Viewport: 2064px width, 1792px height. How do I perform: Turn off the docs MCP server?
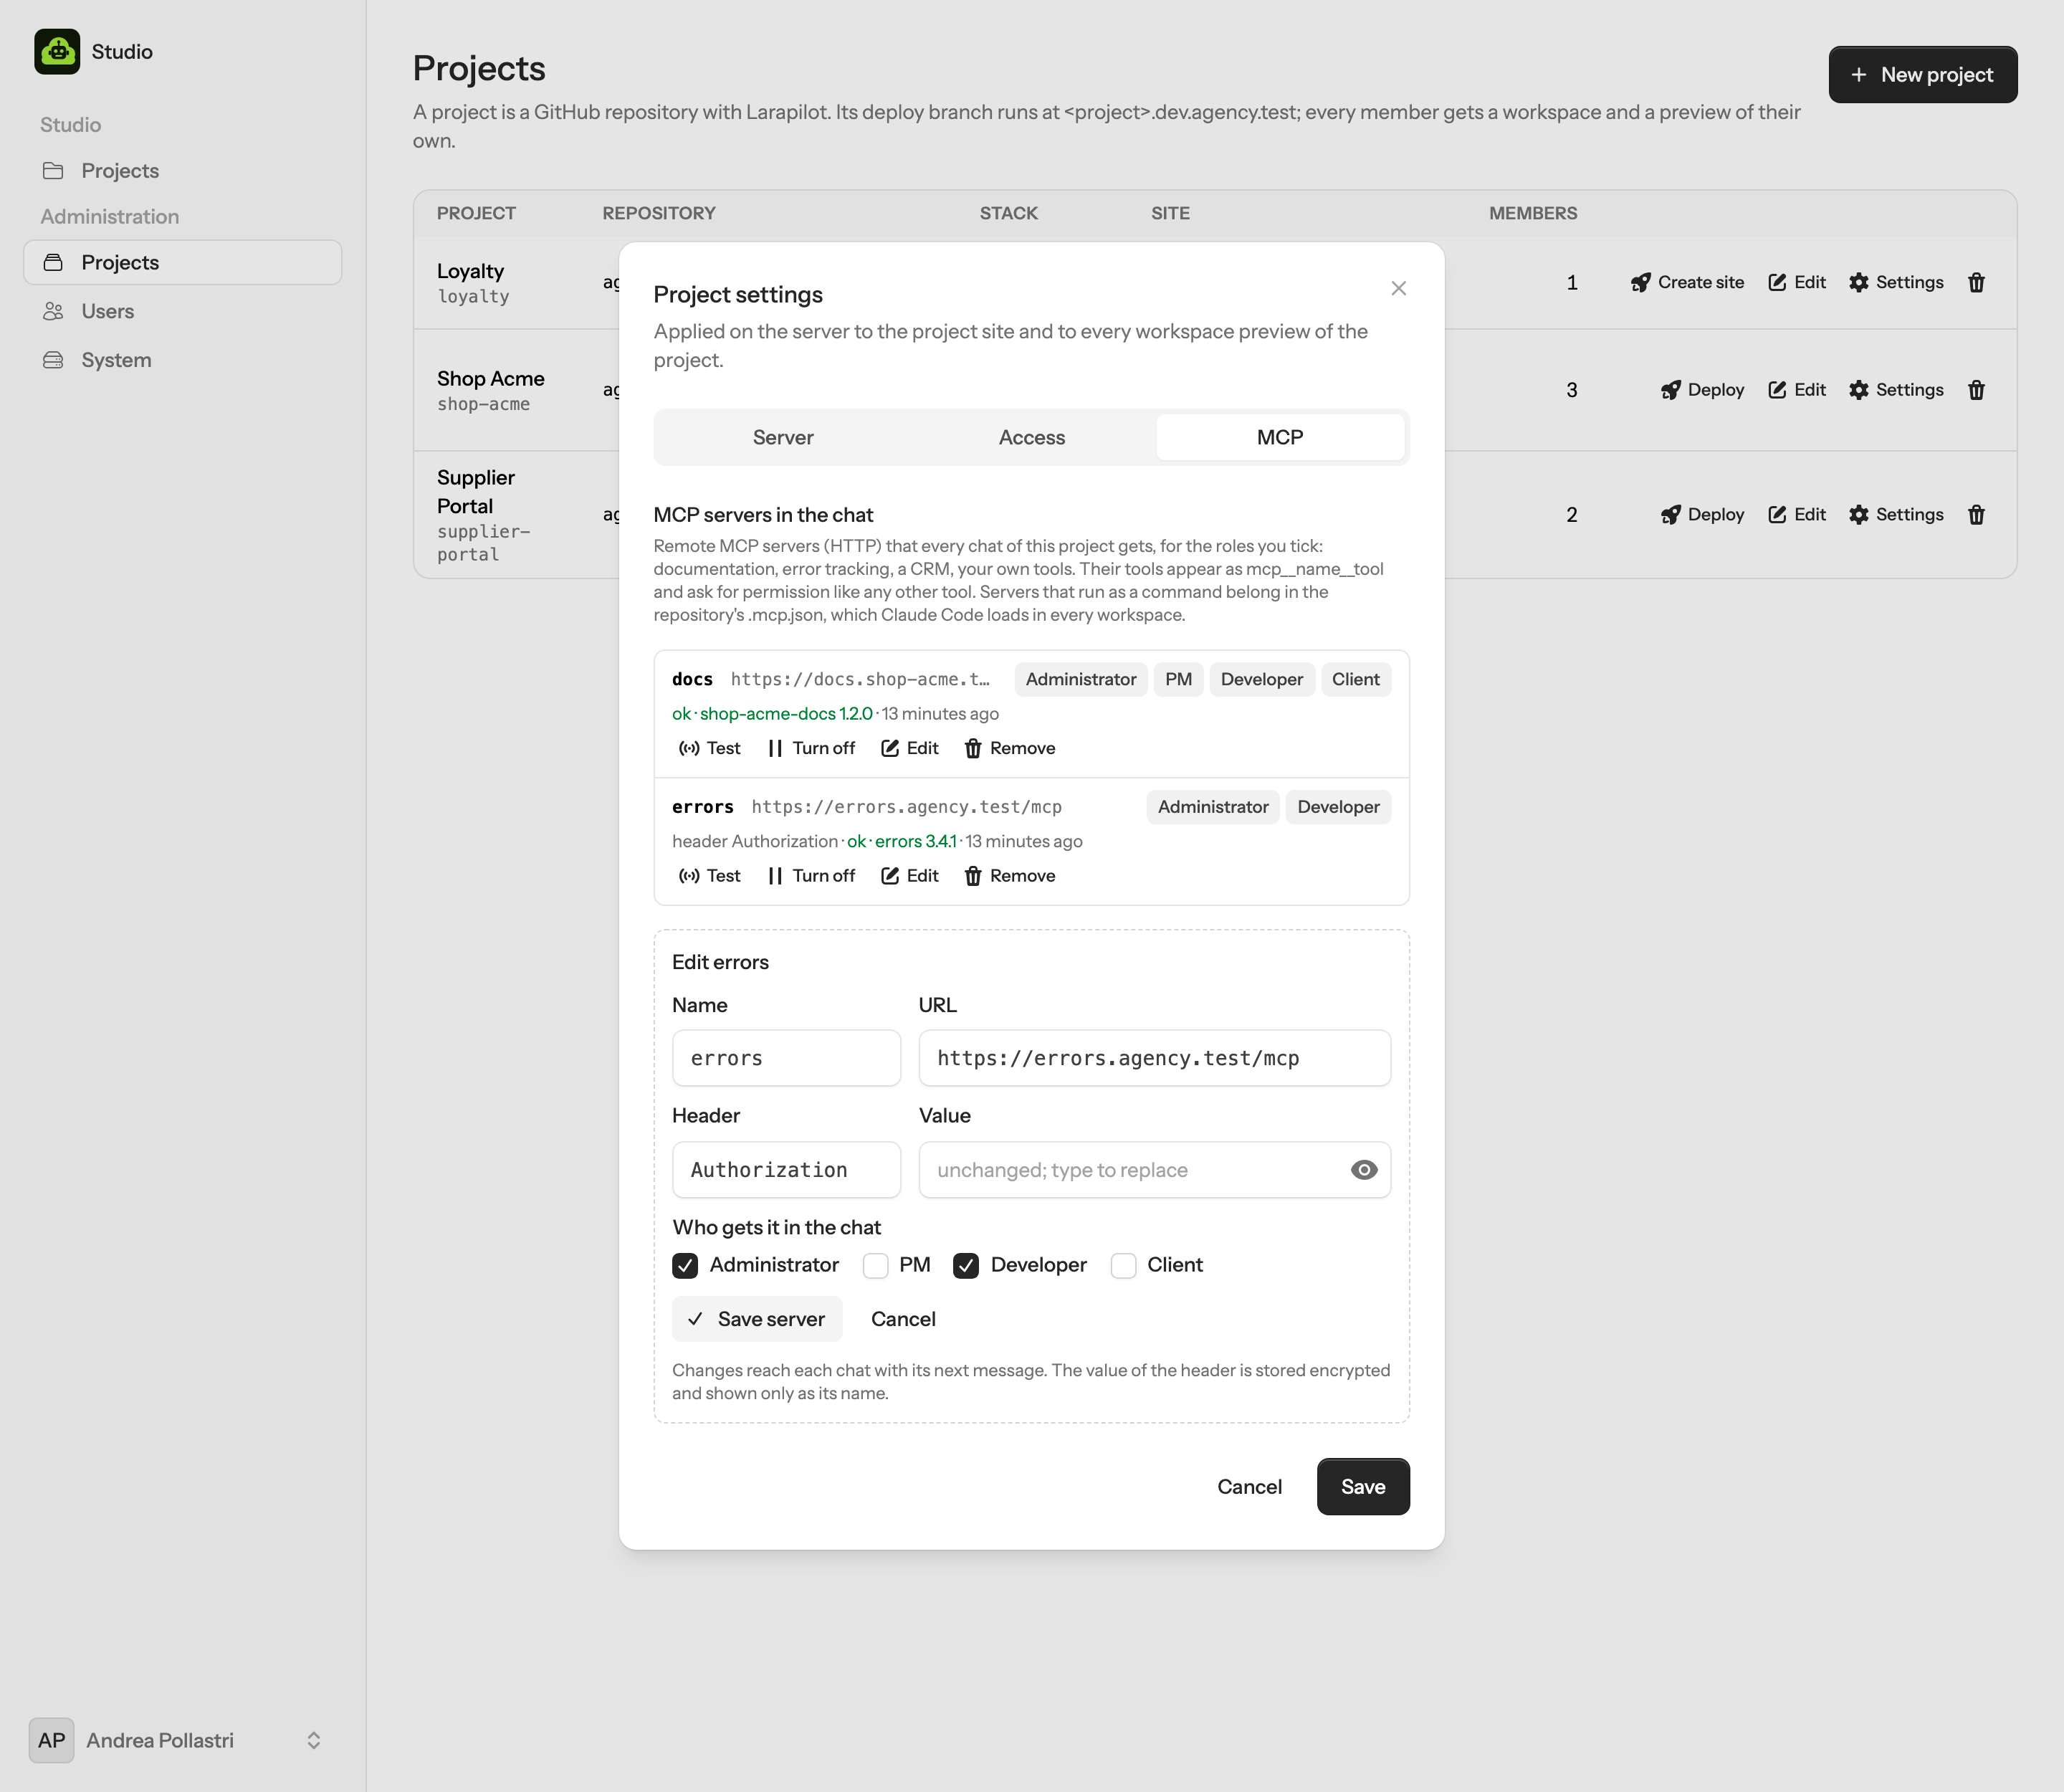(811, 748)
